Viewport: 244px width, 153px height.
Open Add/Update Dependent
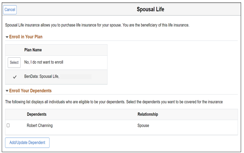coord(27,143)
